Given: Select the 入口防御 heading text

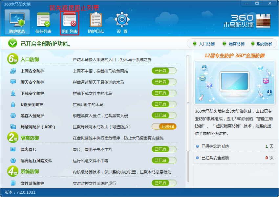Looking at the screenshot, I should pos(30,59).
